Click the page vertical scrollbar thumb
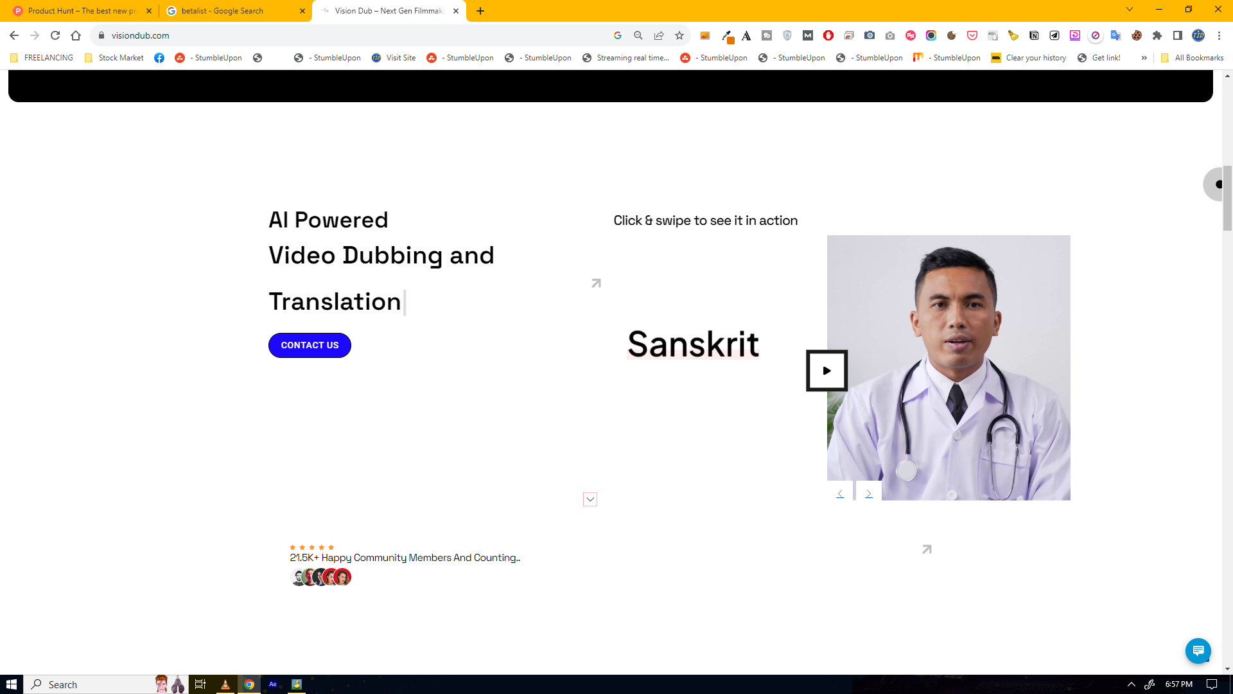 click(1227, 198)
